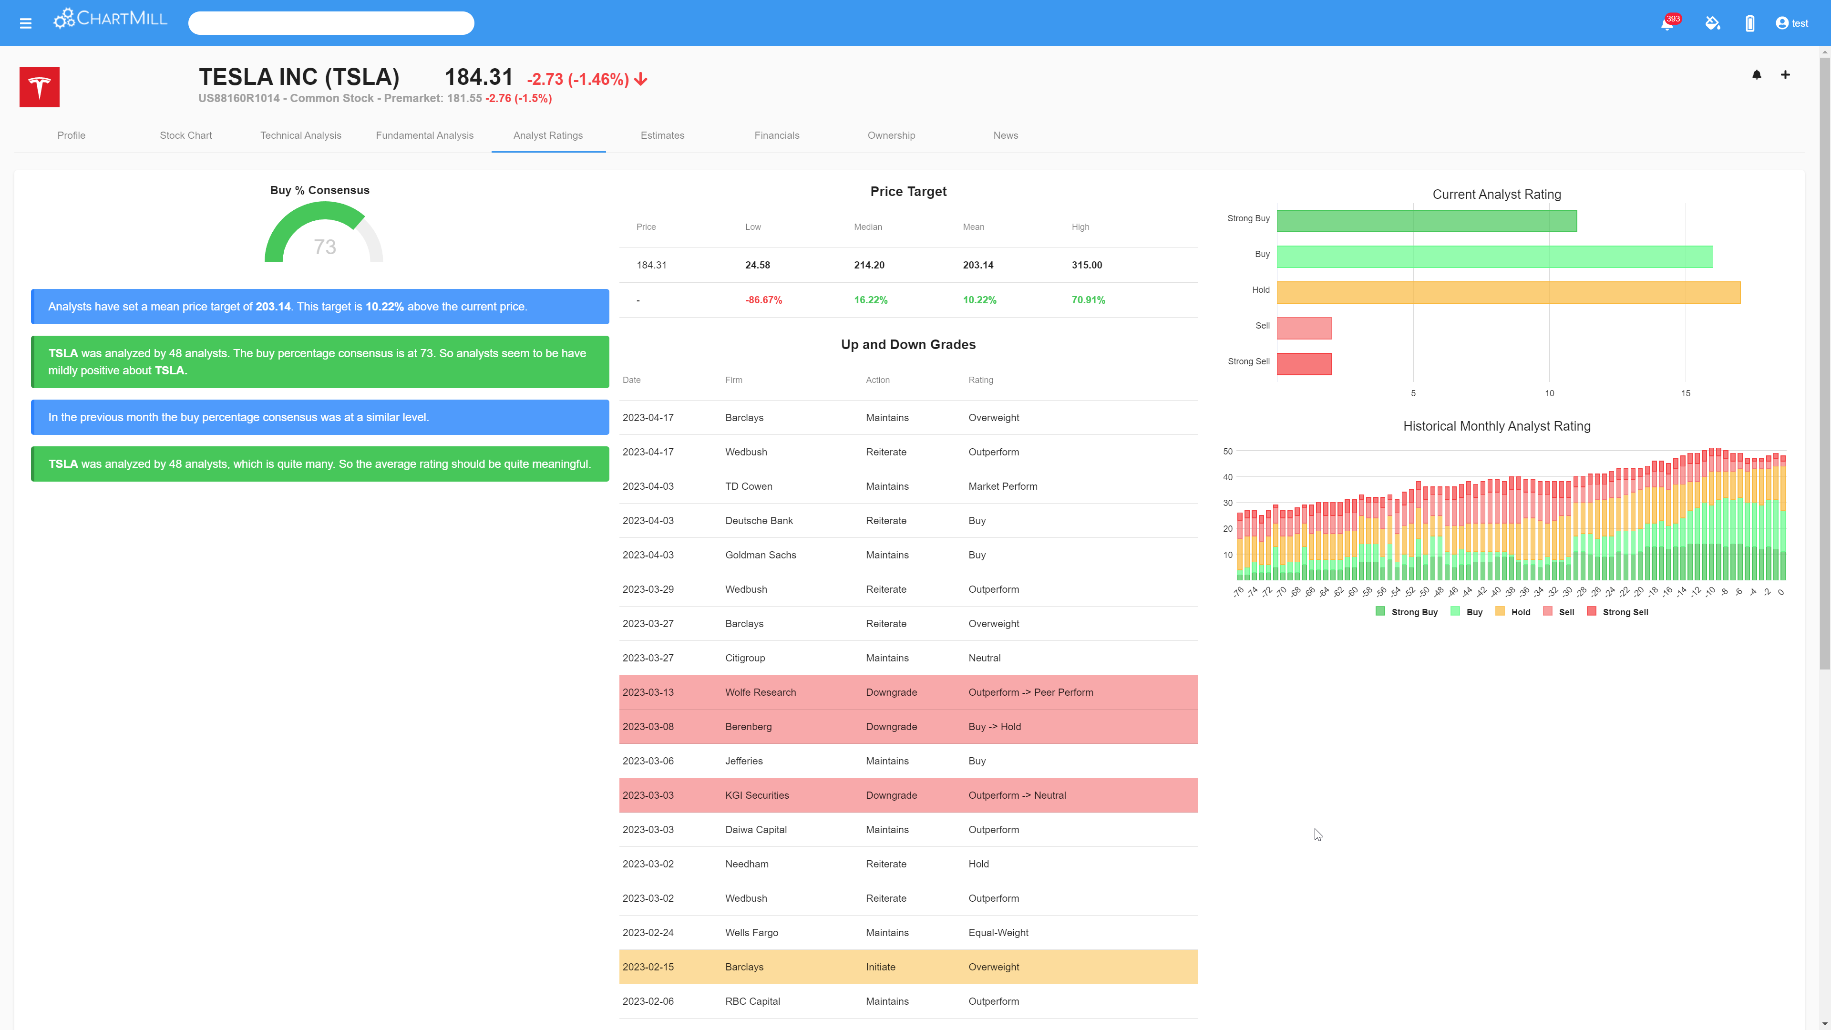This screenshot has width=1831, height=1030.
Task: Click the High price target 315.00
Action: (1087, 265)
